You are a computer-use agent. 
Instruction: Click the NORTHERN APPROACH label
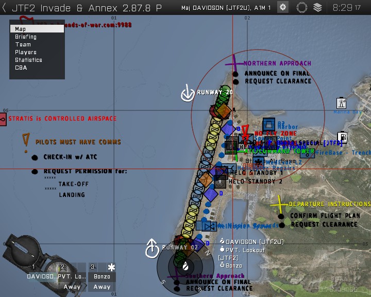click(277, 63)
